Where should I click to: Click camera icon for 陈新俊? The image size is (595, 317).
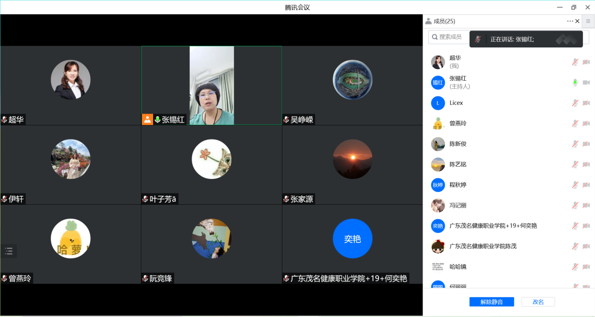586,144
